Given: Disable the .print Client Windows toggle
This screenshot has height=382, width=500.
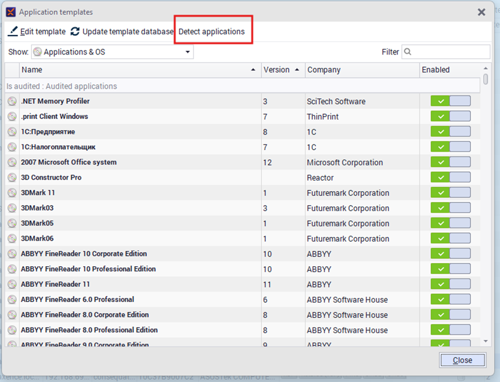Looking at the screenshot, I should pyautogui.click(x=450, y=117).
